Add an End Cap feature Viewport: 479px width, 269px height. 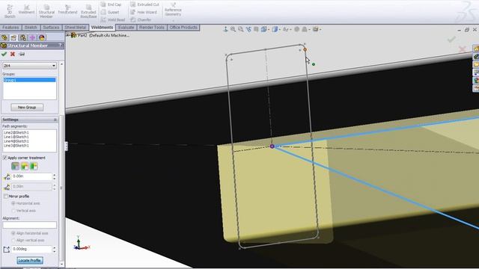pos(112,4)
